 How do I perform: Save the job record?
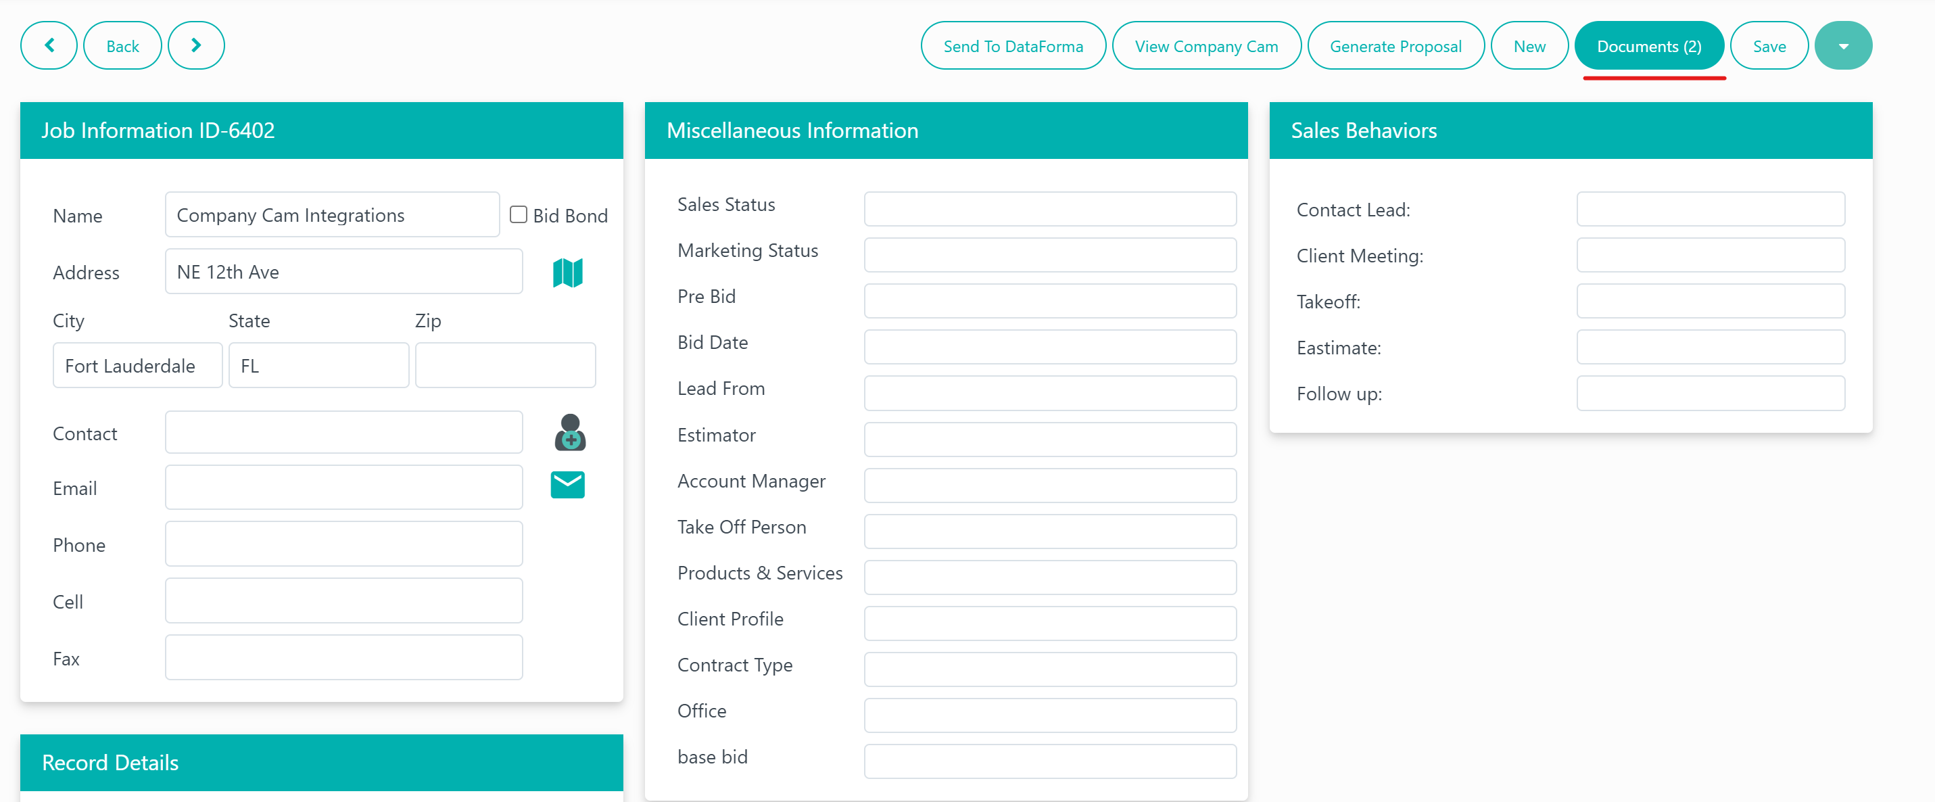point(1769,46)
